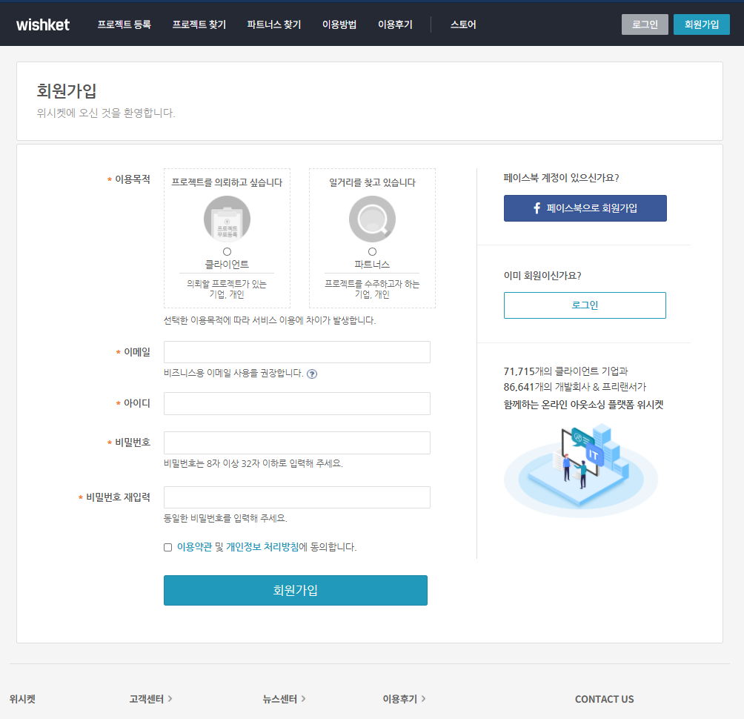This screenshot has height=719, width=744.
Task: Click gray 로그인 button in header
Action: [x=645, y=24]
